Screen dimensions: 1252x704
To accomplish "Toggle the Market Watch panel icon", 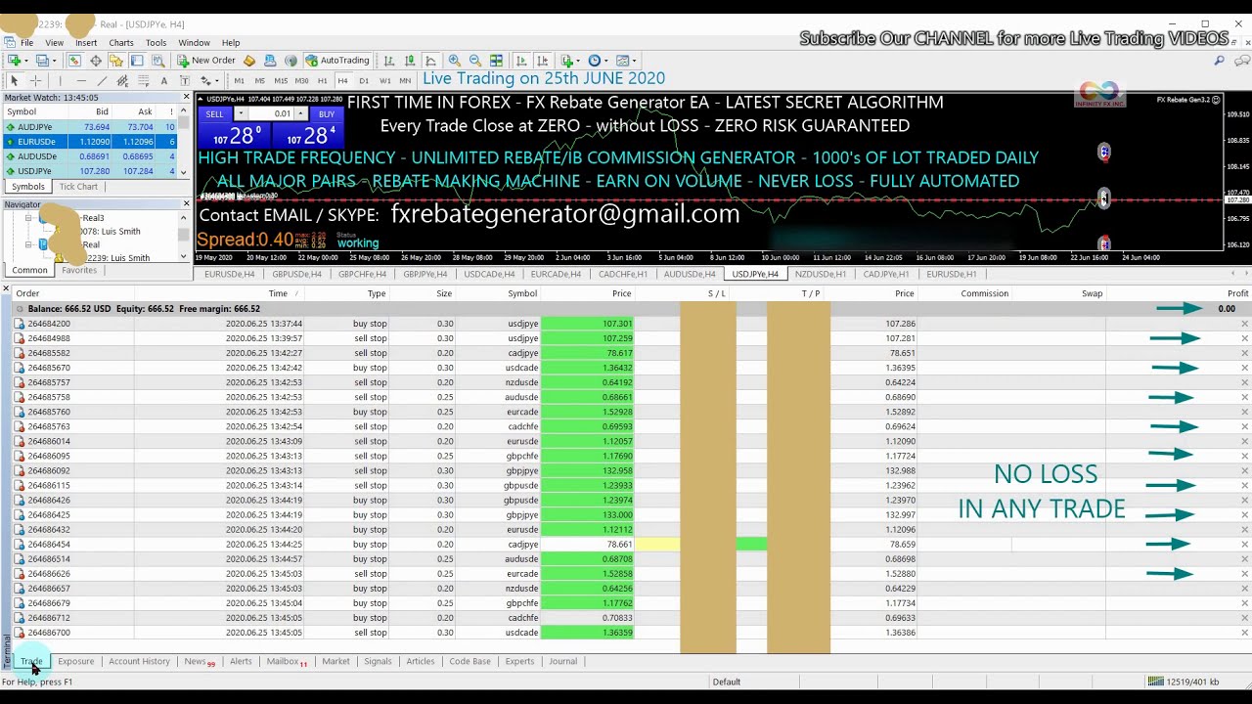I will (74, 61).
